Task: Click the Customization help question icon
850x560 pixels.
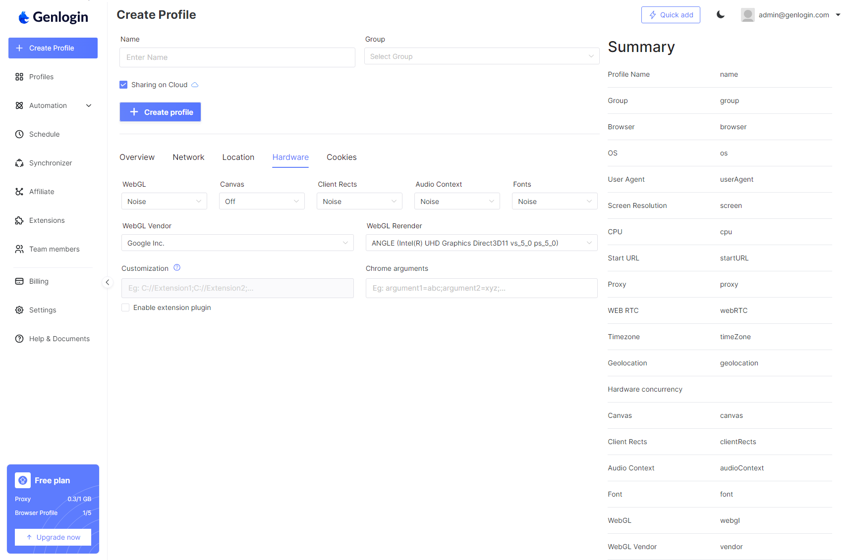Action: click(x=177, y=268)
